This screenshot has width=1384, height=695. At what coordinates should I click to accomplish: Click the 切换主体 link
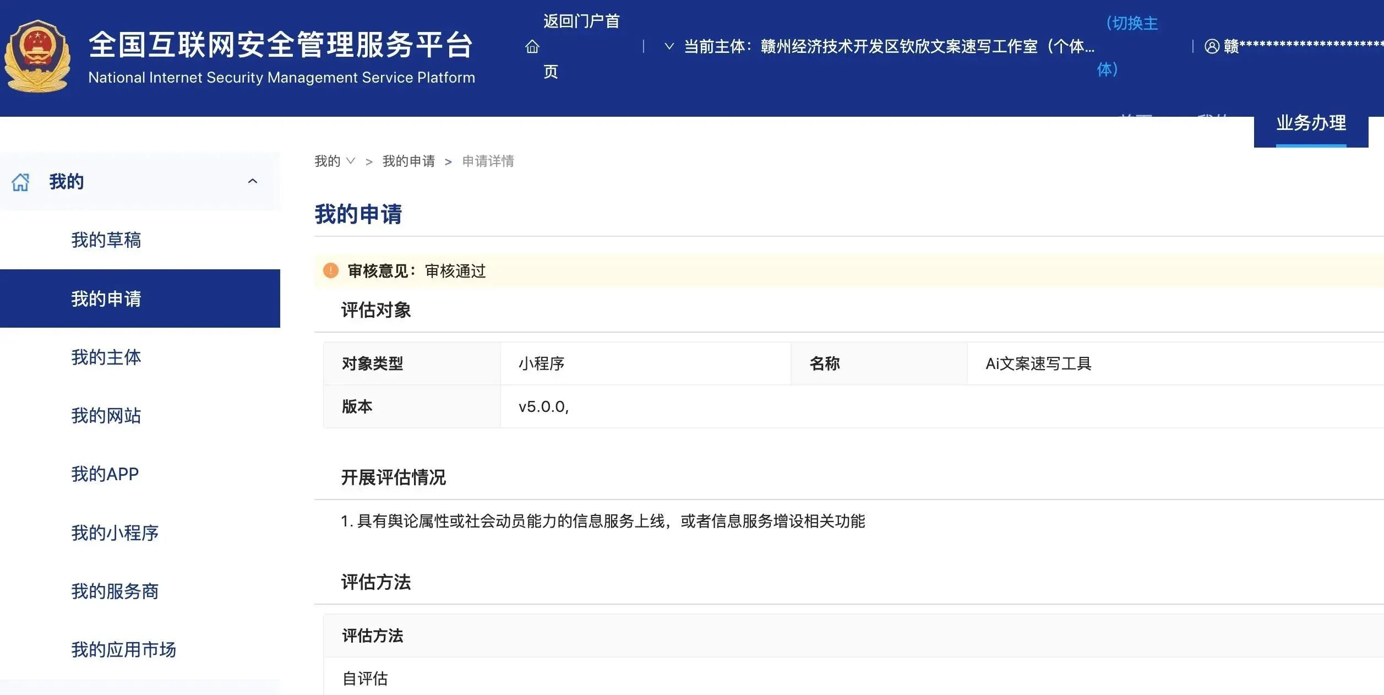pyautogui.click(x=1131, y=24)
